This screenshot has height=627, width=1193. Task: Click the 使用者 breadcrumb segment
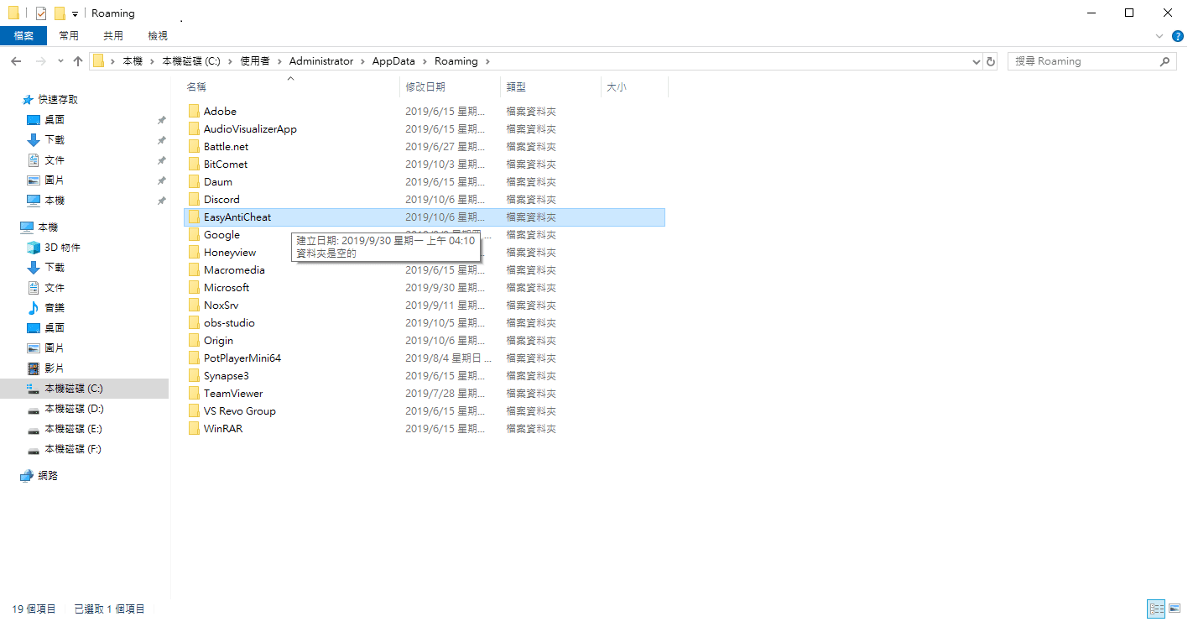[255, 61]
